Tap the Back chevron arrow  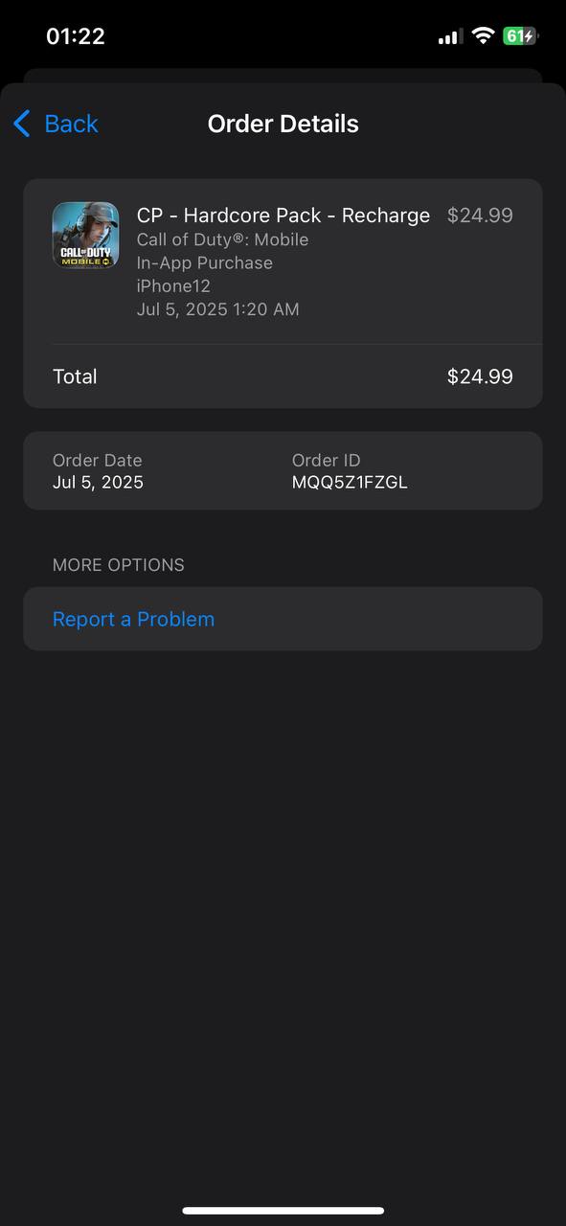pos(22,124)
